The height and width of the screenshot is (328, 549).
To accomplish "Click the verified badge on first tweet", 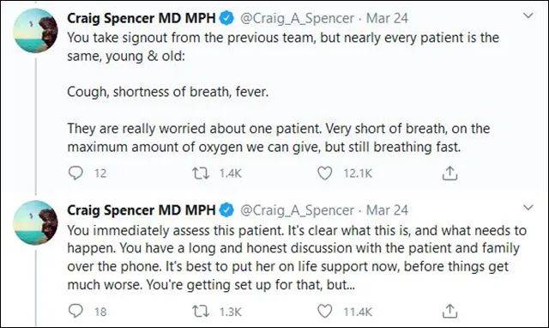I will (226, 18).
